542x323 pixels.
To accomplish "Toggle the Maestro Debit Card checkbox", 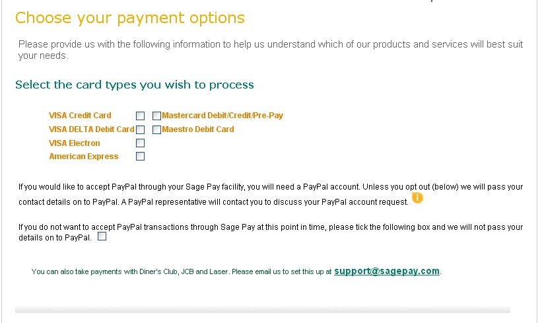I will click(x=156, y=129).
